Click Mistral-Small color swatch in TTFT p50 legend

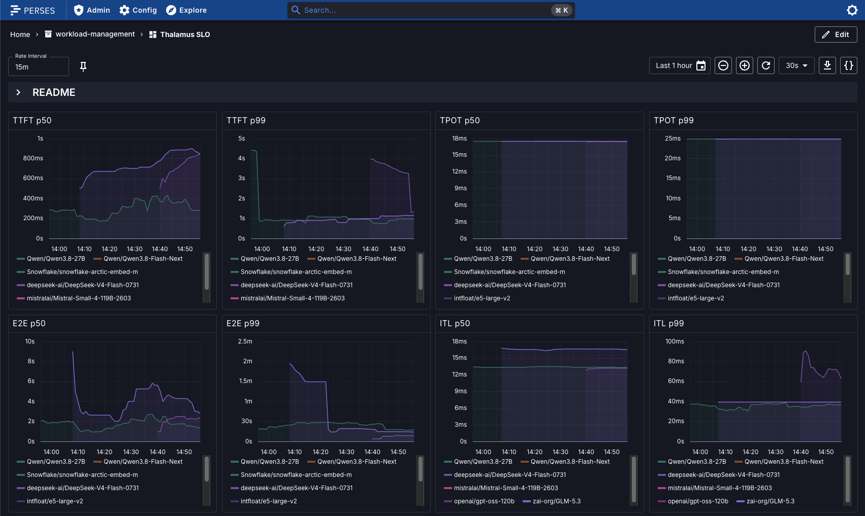click(21, 298)
